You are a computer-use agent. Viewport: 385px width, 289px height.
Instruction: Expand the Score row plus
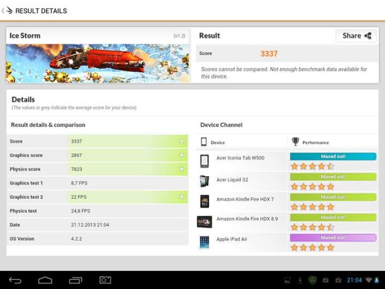tap(181, 141)
